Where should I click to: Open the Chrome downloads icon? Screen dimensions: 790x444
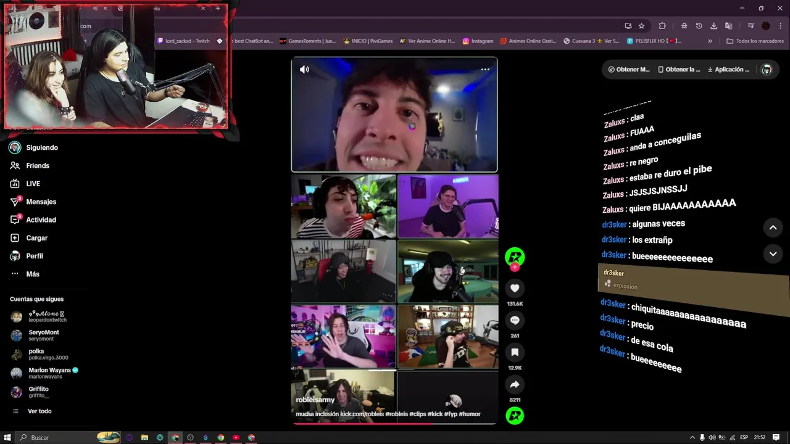click(714, 26)
